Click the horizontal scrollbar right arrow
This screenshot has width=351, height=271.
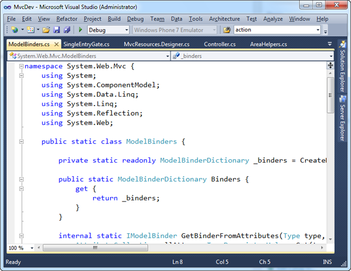(322, 248)
